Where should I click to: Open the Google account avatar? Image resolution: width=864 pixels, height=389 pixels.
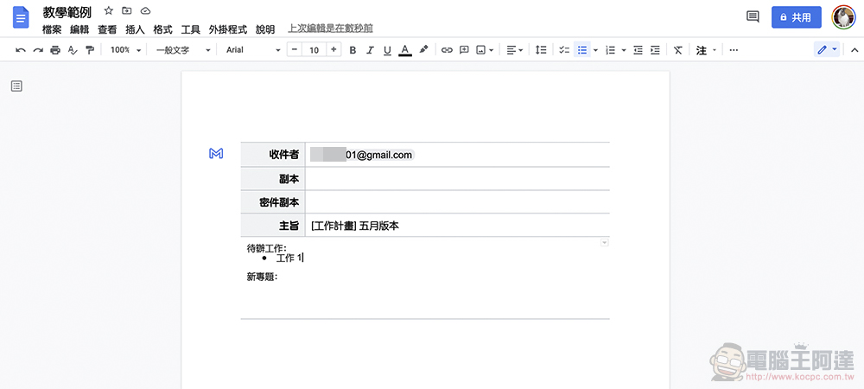[x=843, y=17]
